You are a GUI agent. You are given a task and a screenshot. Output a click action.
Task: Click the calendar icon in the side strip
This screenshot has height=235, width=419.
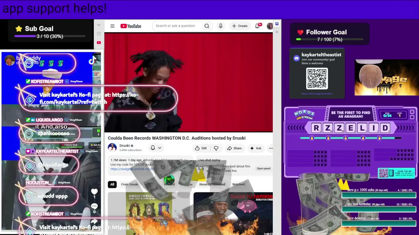coord(99,34)
